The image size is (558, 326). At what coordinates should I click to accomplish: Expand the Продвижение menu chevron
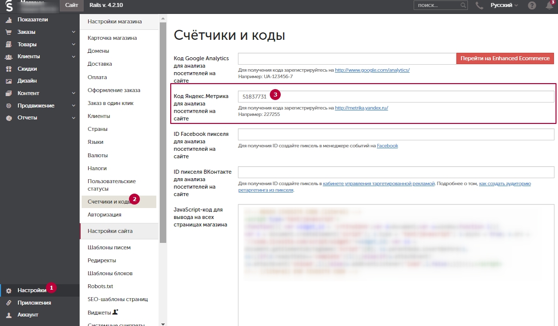(73, 106)
